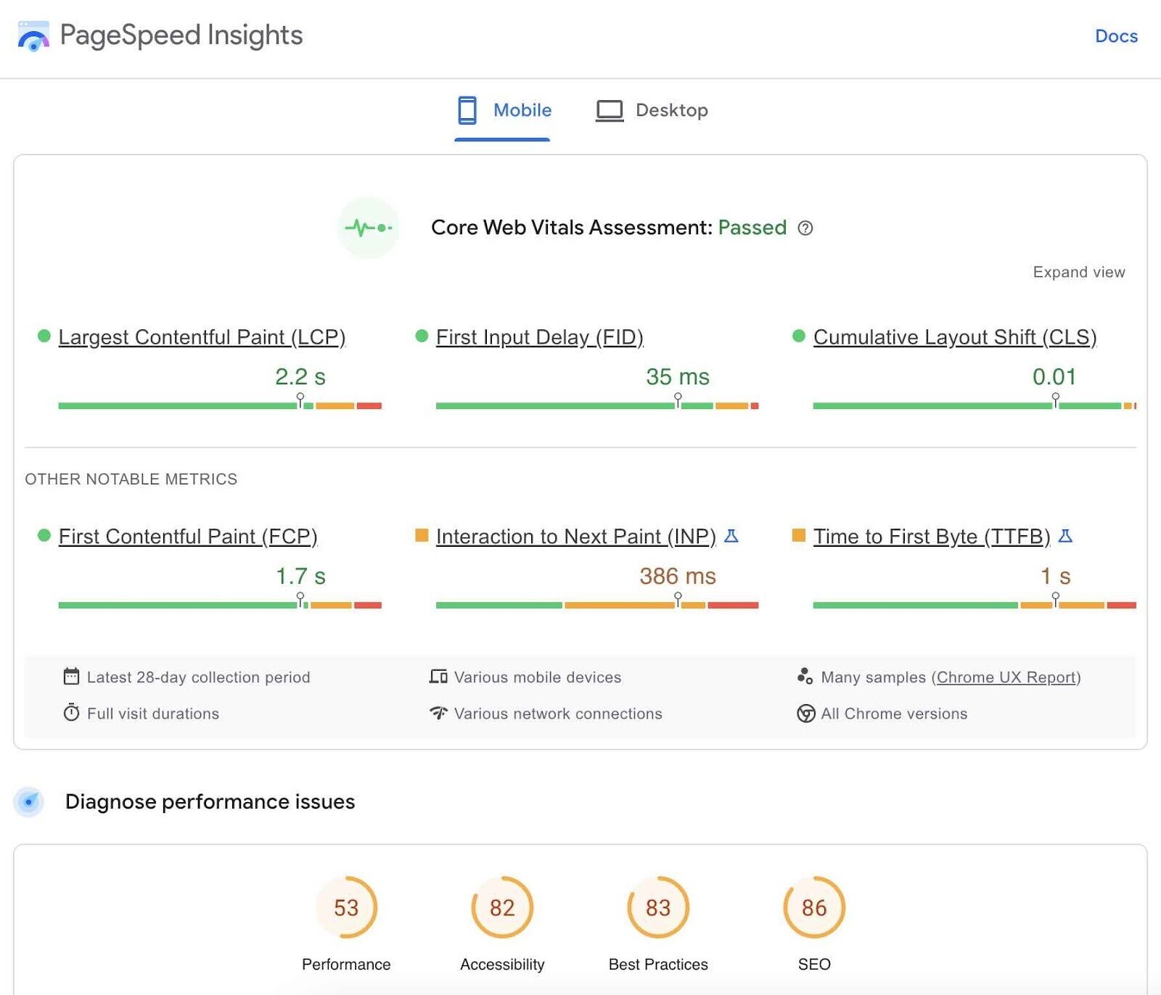Click the mobile devices icon

click(x=439, y=676)
